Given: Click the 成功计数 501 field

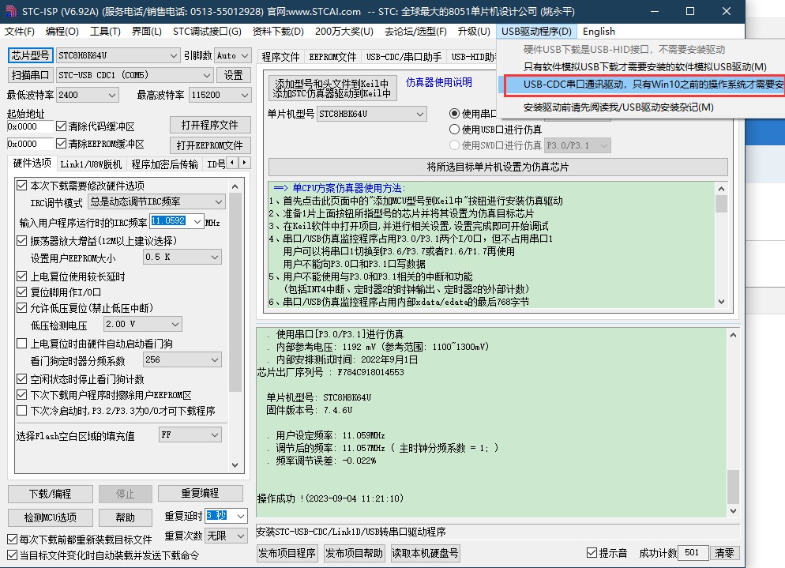Looking at the screenshot, I should click(693, 553).
